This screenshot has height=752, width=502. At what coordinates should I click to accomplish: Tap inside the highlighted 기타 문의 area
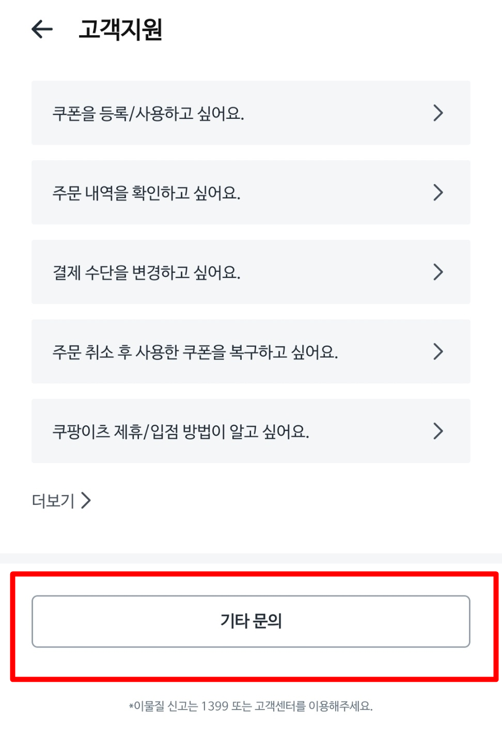pos(251,621)
